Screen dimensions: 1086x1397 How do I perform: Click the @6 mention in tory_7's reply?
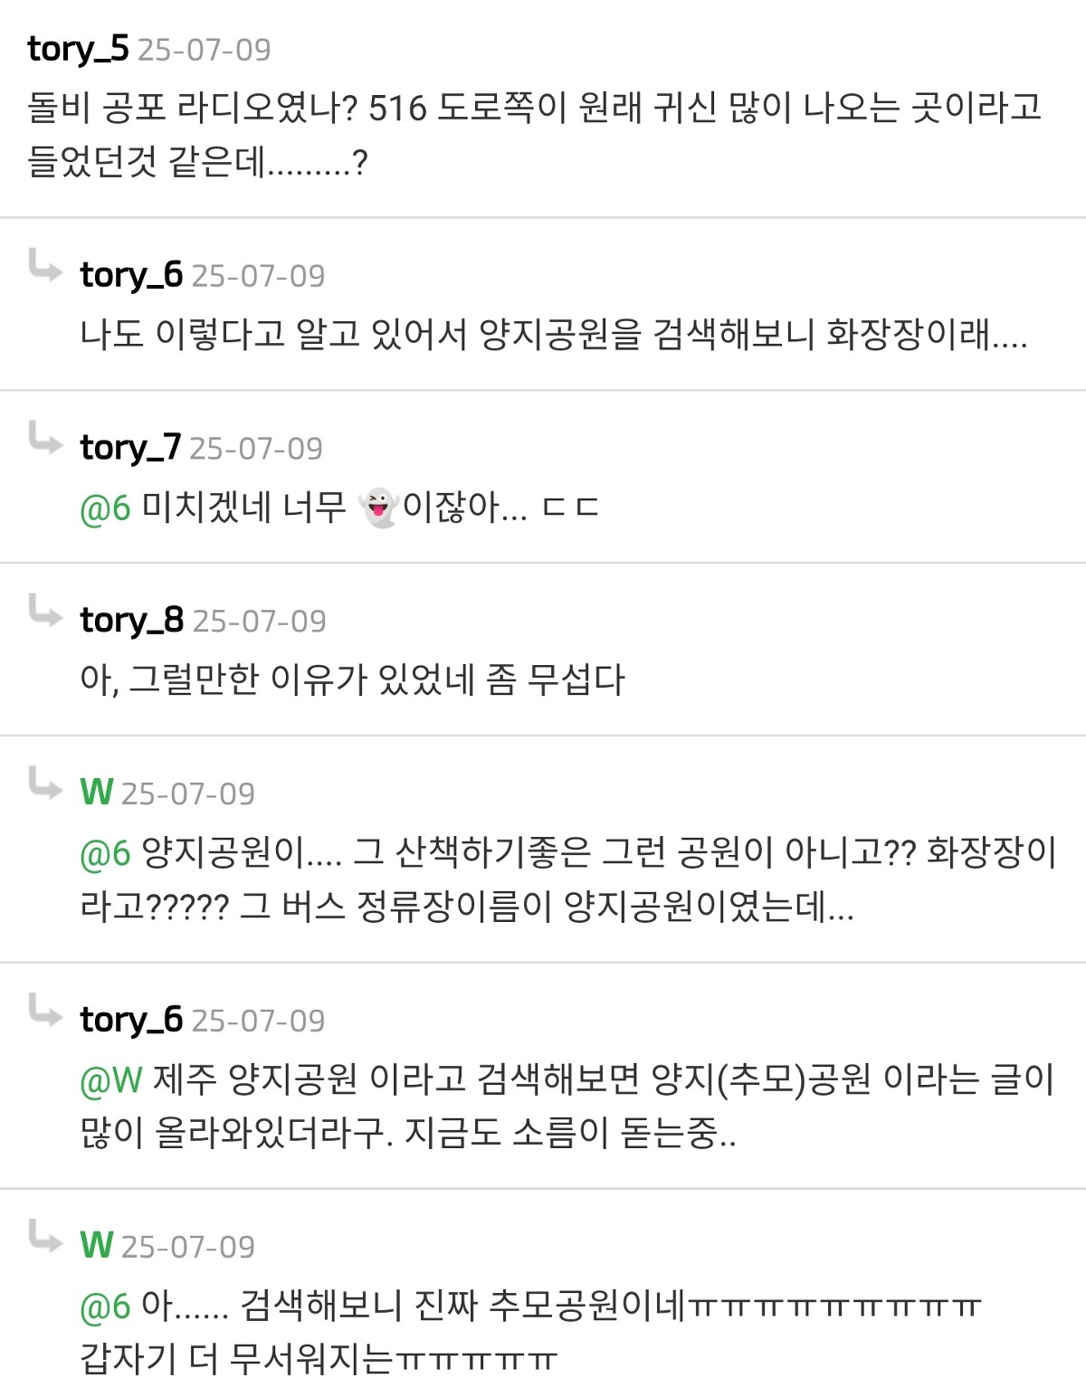[x=105, y=508]
